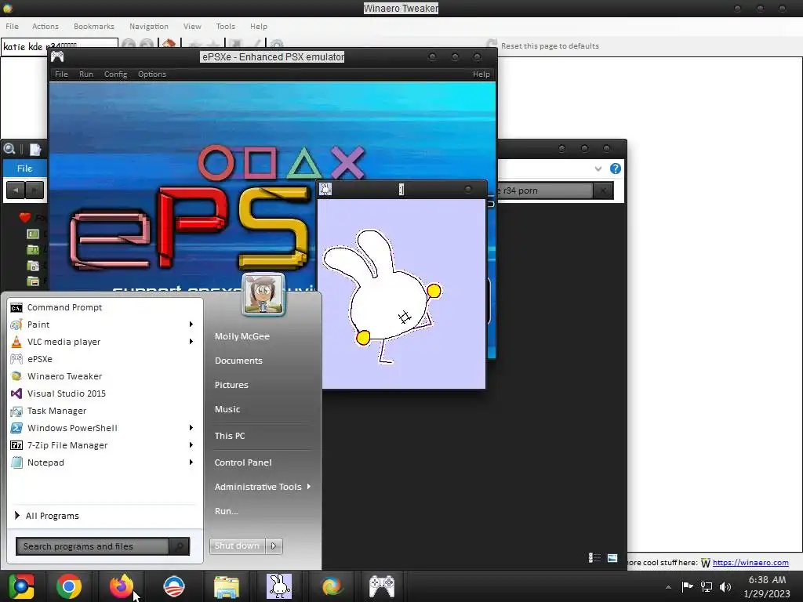Click the magnifier icon in Explorer title bar
803x602 pixels.
click(9, 149)
